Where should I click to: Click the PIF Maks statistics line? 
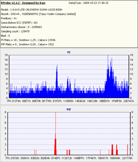tap(28, 44)
